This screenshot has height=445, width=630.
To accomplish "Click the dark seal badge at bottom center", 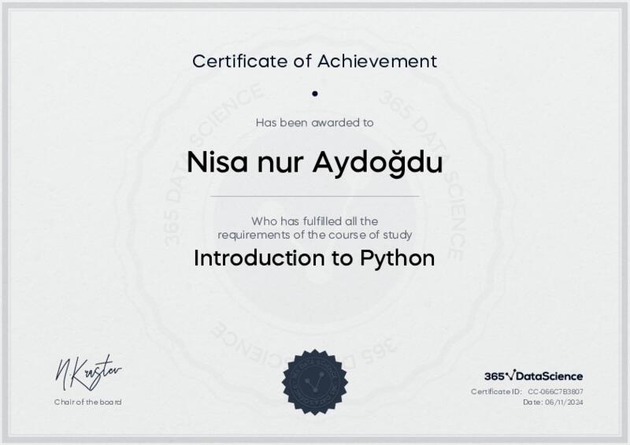I will pyautogui.click(x=314, y=382).
